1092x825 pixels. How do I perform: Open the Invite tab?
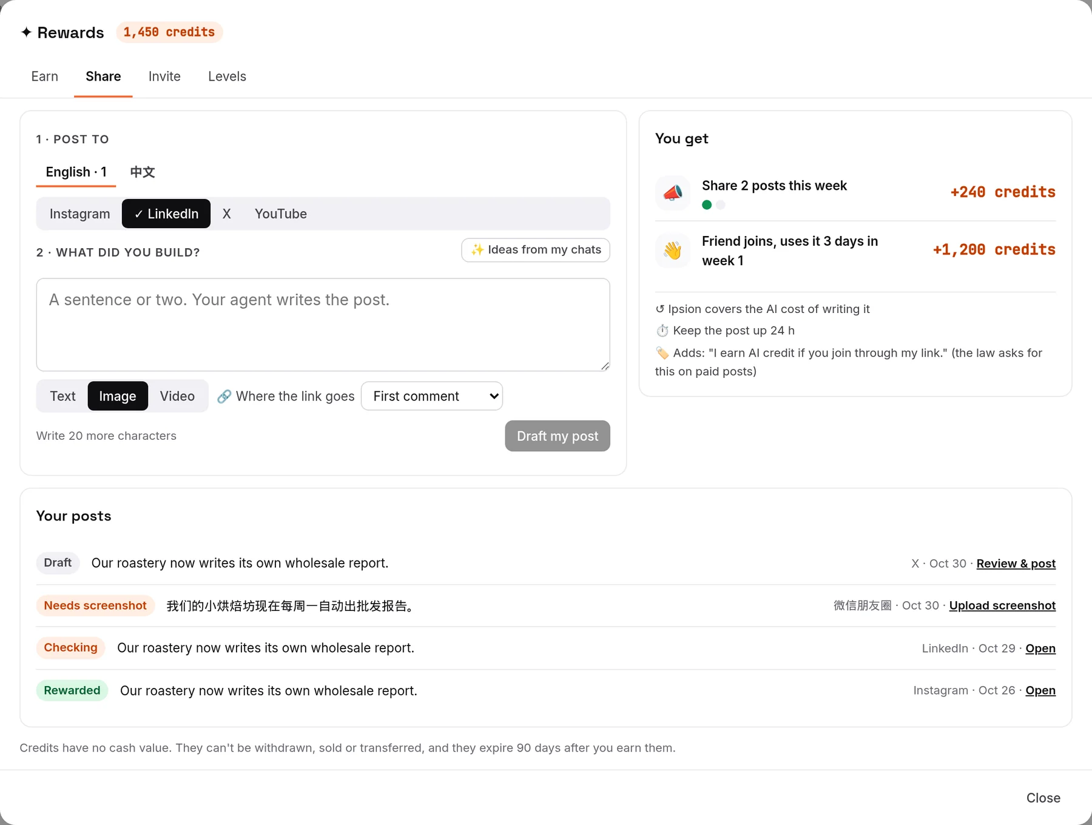(x=164, y=76)
